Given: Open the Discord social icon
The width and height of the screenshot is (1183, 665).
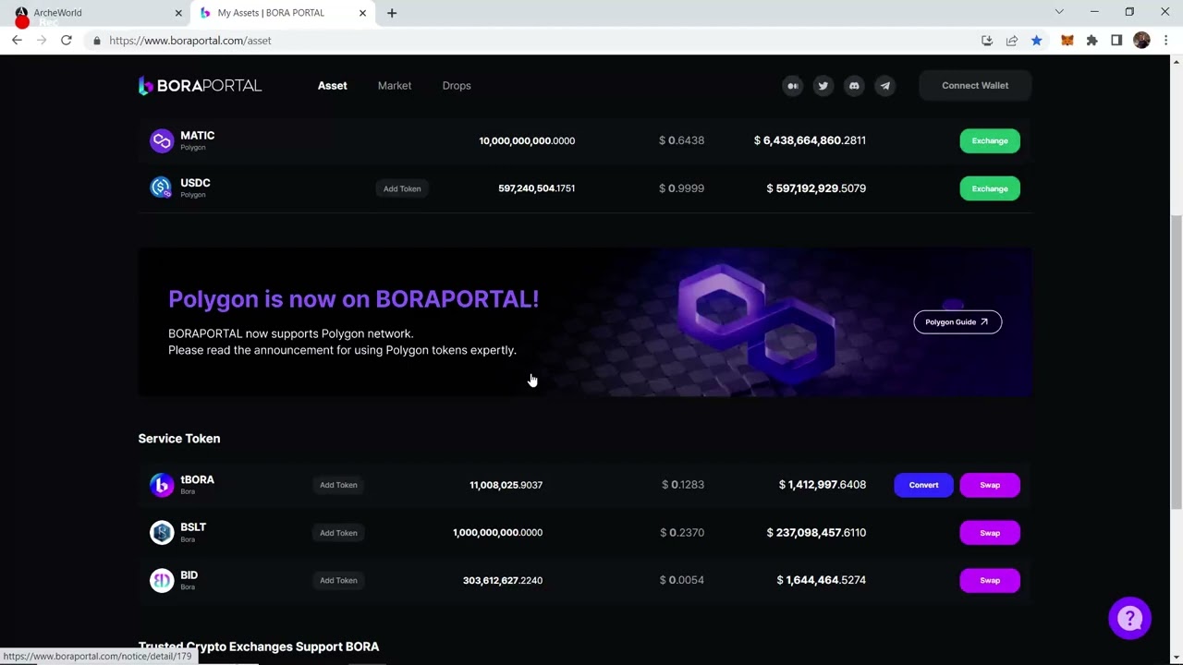Looking at the screenshot, I should tap(854, 86).
